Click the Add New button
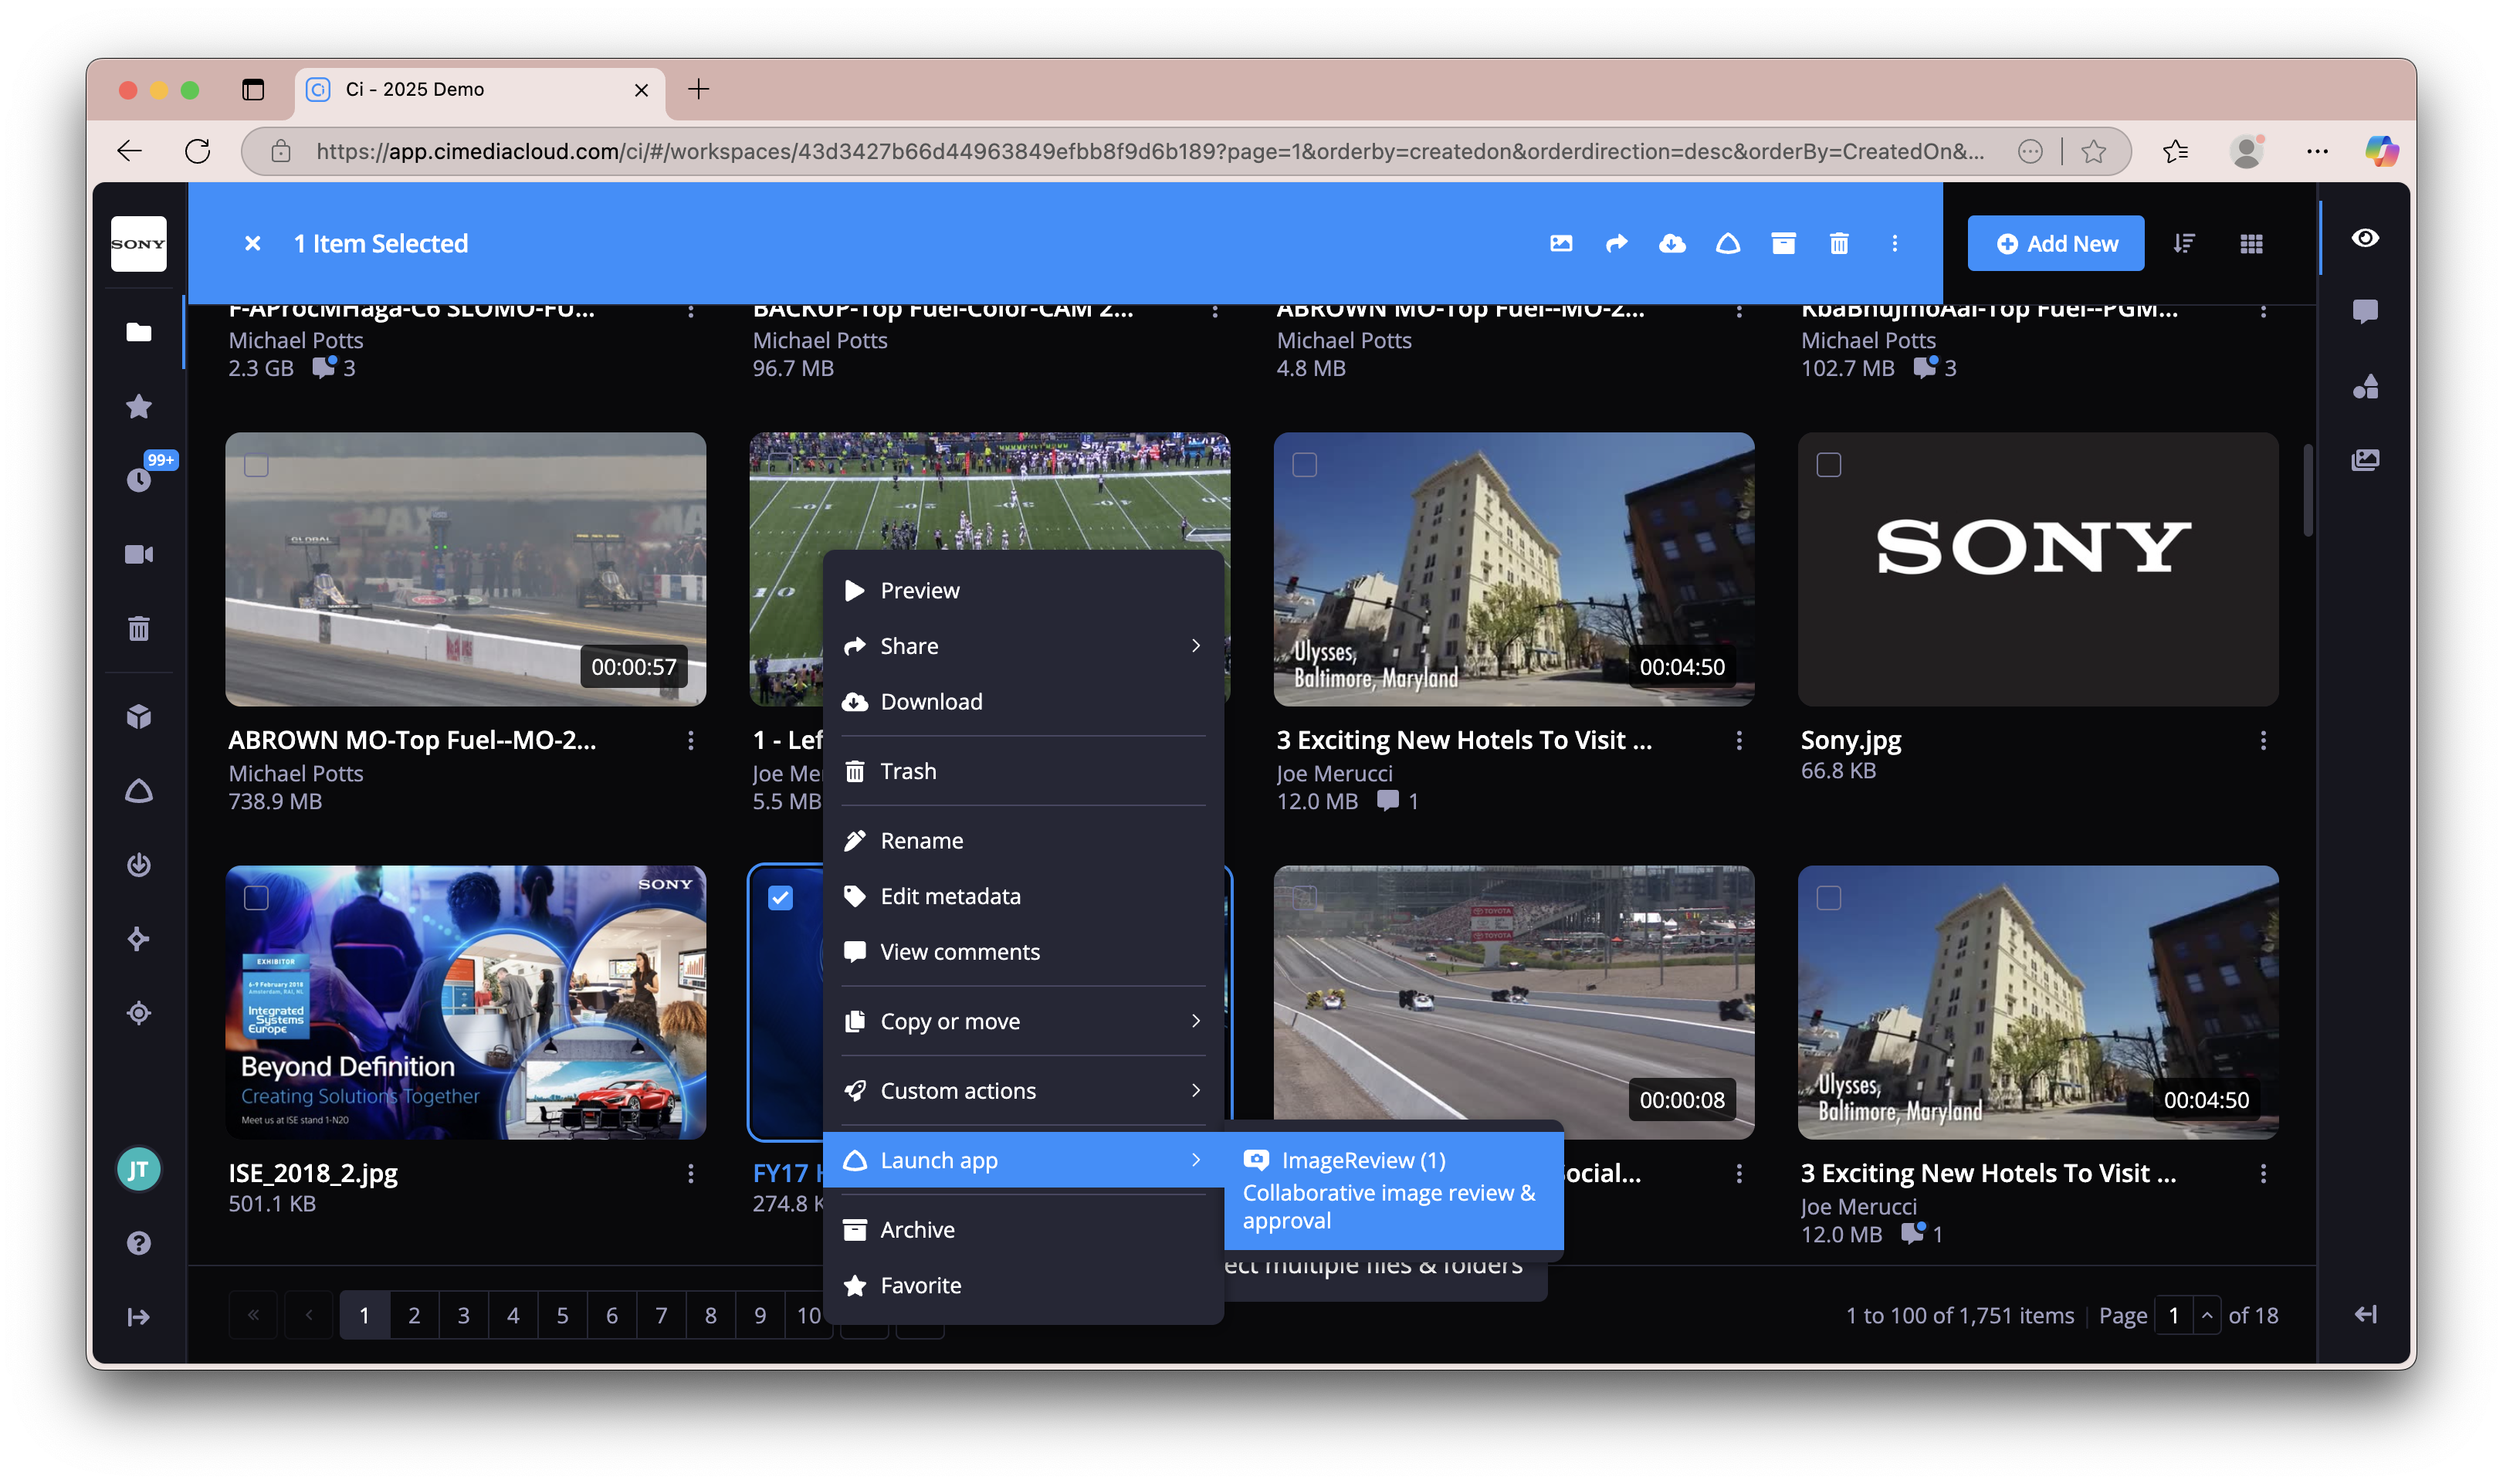The height and width of the screenshot is (1484, 2503). pyautogui.click(x=2056, y=244)
